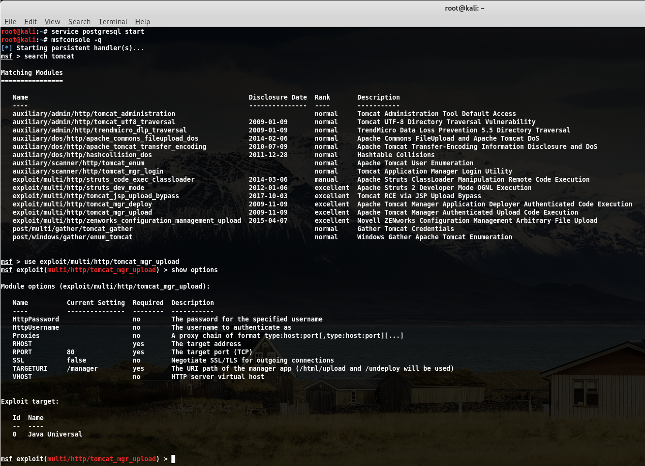
Task: Select the HttpUsername option name
Action: [36, 327]
